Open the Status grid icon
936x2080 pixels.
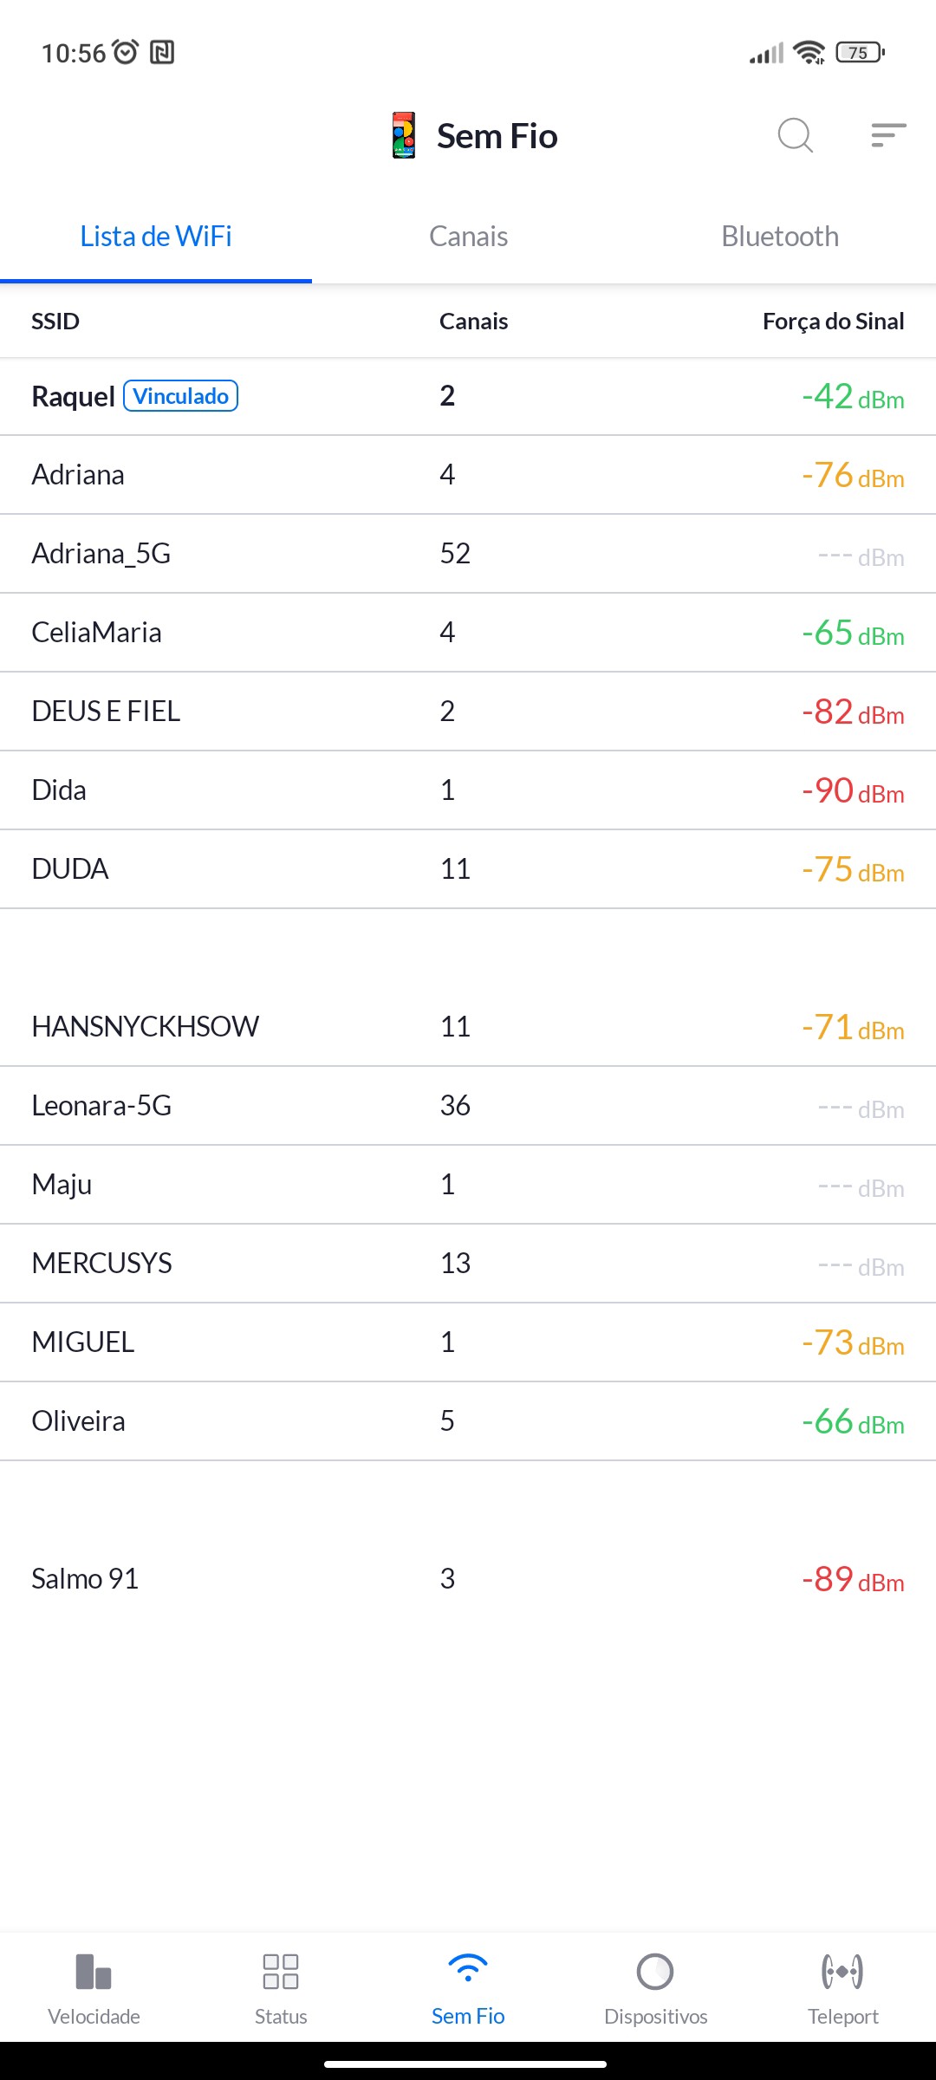pos(281,1972)
